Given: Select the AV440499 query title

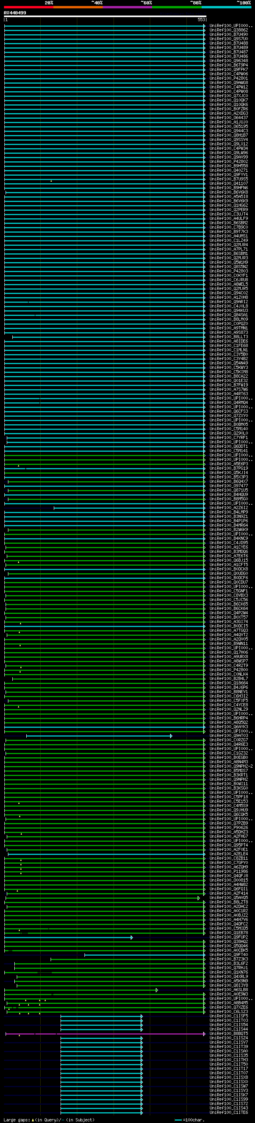Looking at the screenshot, I should (x=15, y=13).
